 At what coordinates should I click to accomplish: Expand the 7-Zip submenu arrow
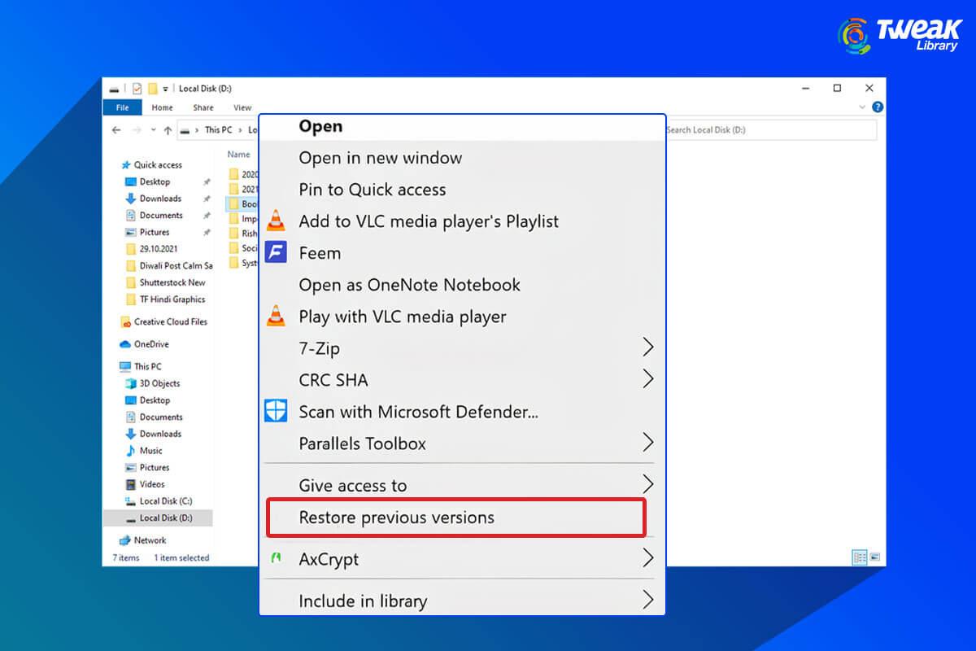(x=647, y=348)
